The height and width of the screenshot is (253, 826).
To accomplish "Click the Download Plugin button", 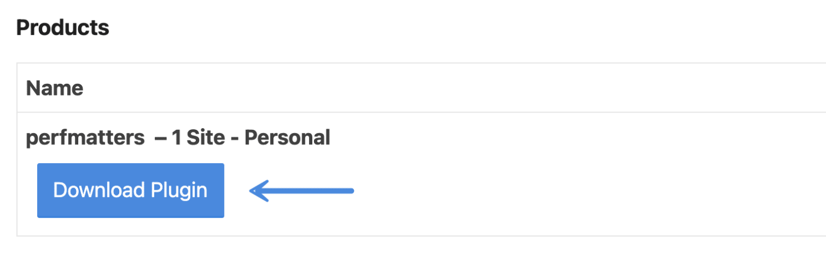I will [x=130, y=190].
